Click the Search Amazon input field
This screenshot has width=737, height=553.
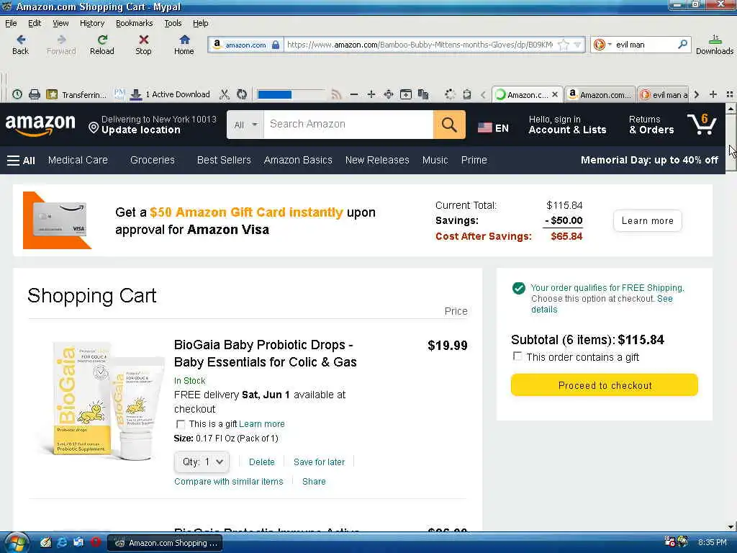click(x=348, y=125)
